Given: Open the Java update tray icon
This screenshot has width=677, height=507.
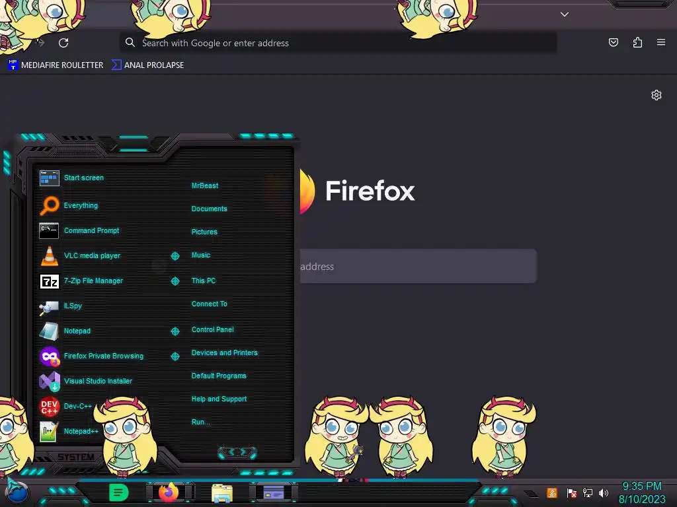Looking at the screenshot, I should (552, 492).
